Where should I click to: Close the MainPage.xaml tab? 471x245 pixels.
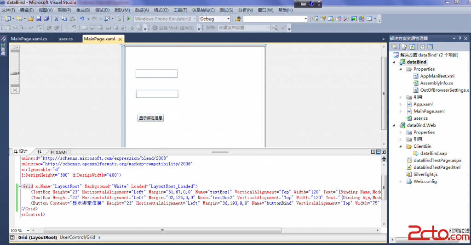point(120,39)
